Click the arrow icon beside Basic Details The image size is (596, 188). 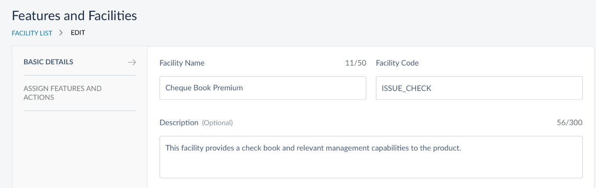132,62
